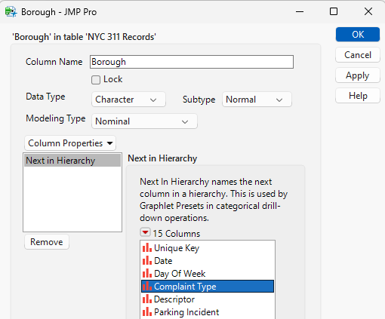Click into the Column Name field
This screenshot has height=319, width=385.
tap(192, 62)
